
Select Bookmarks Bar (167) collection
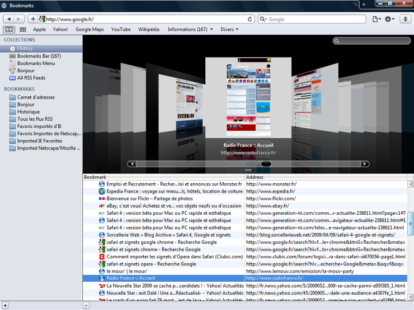tap(41, 56)
